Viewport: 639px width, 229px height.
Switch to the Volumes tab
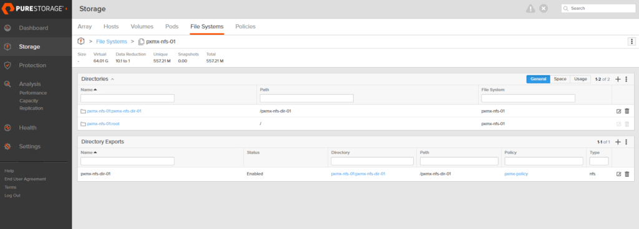coord(142,26)
